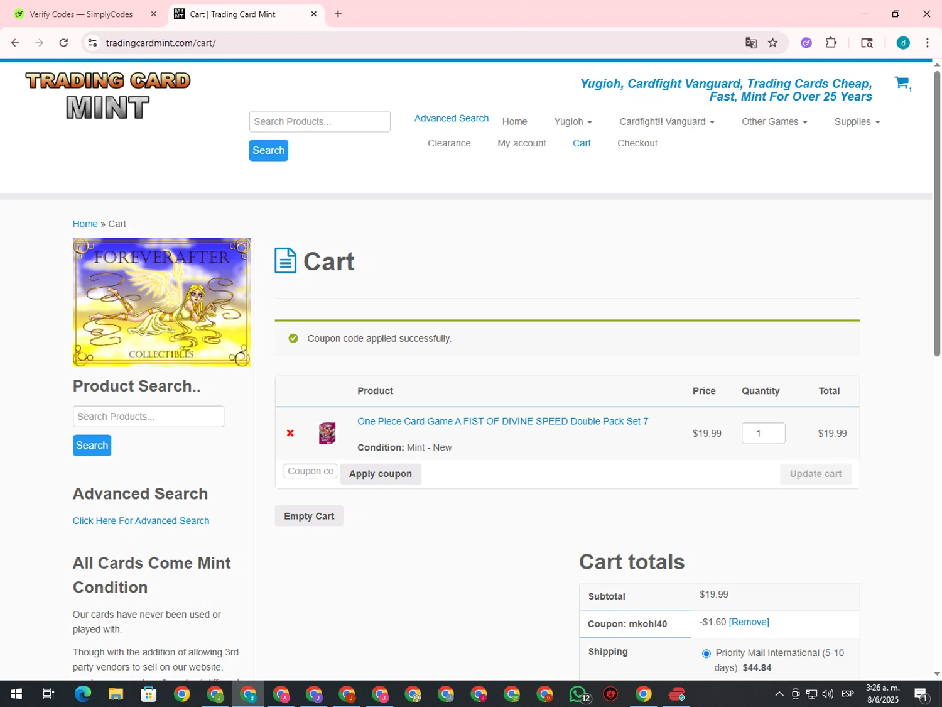Open a new browser tab
942x707 pixels.
[x=338, y=14]
